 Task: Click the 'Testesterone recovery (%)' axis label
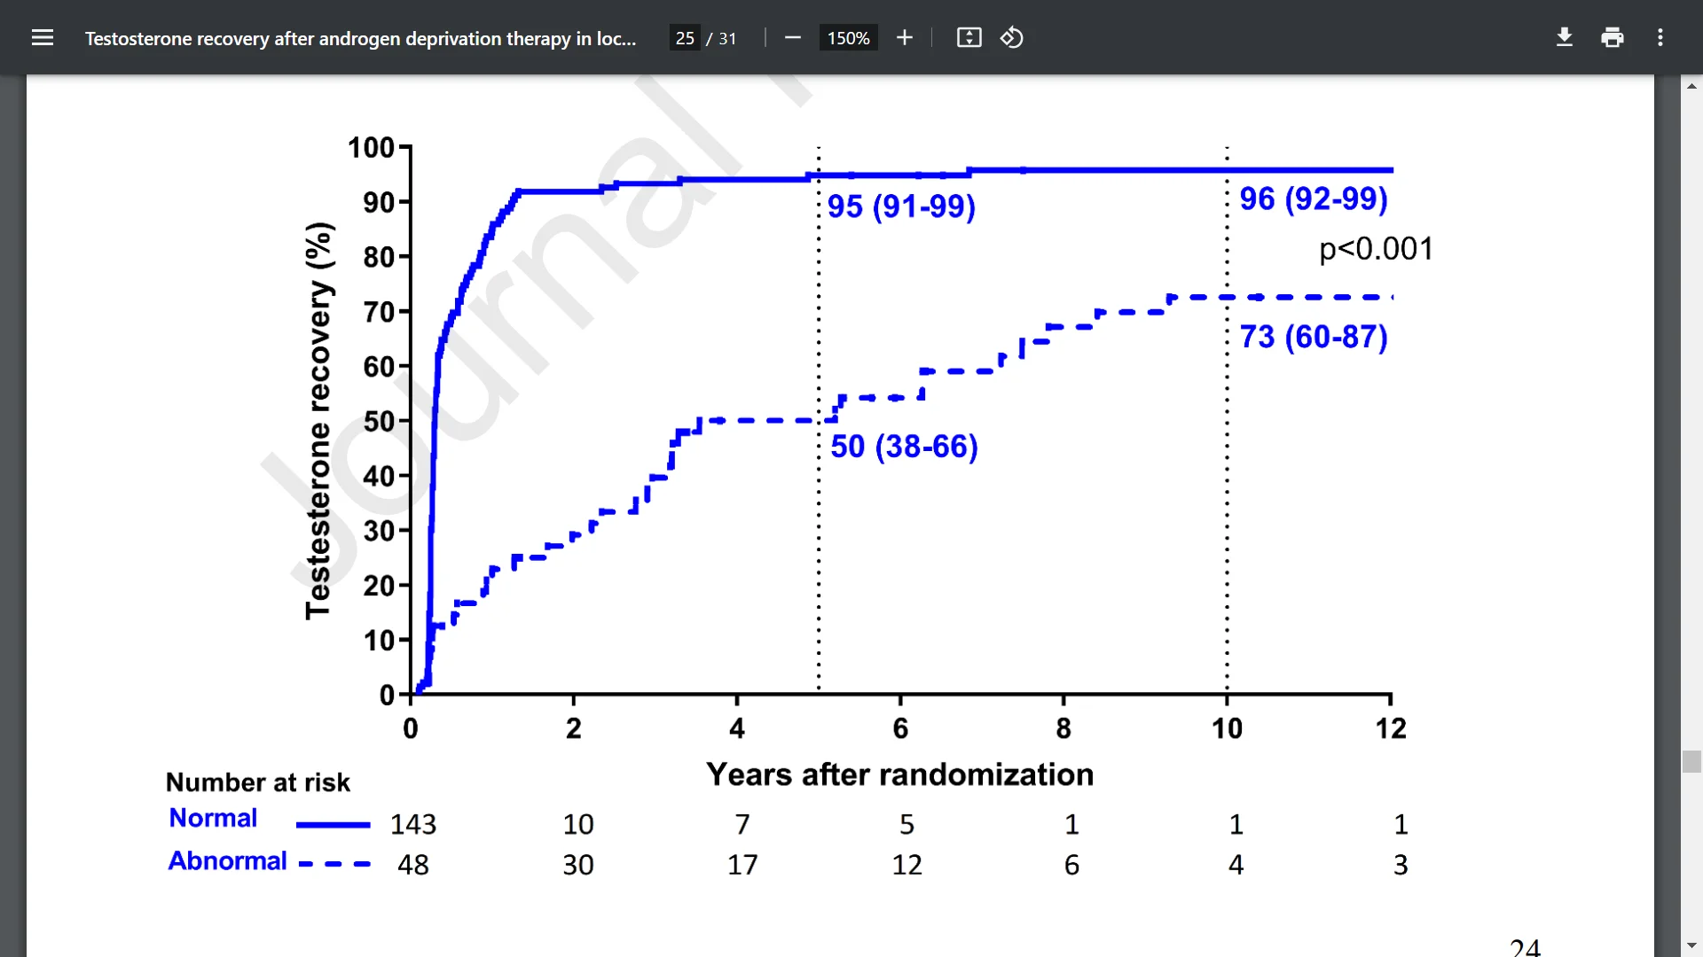pyautogui.click(x=318, y=421)
